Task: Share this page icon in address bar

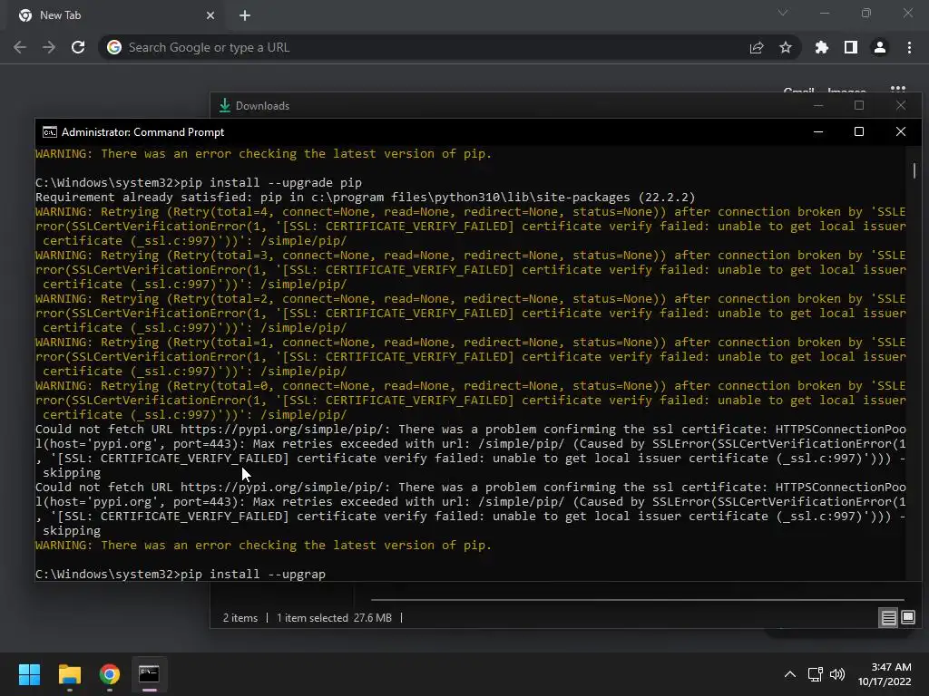Action: coord(757,47)
